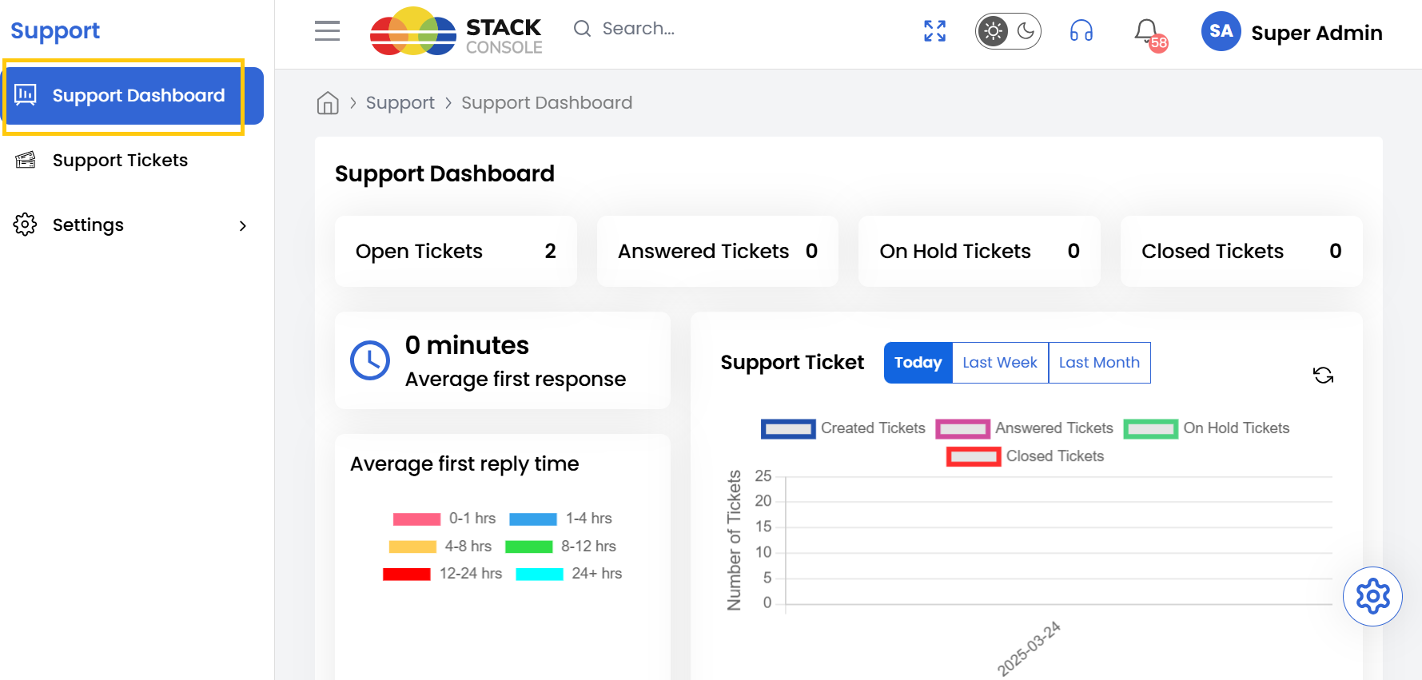Open Support Tickets in sidebar

(120, 161)
